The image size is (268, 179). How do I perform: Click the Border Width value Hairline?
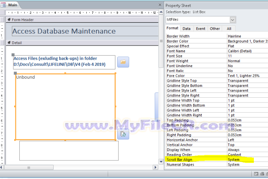(248, 36)
